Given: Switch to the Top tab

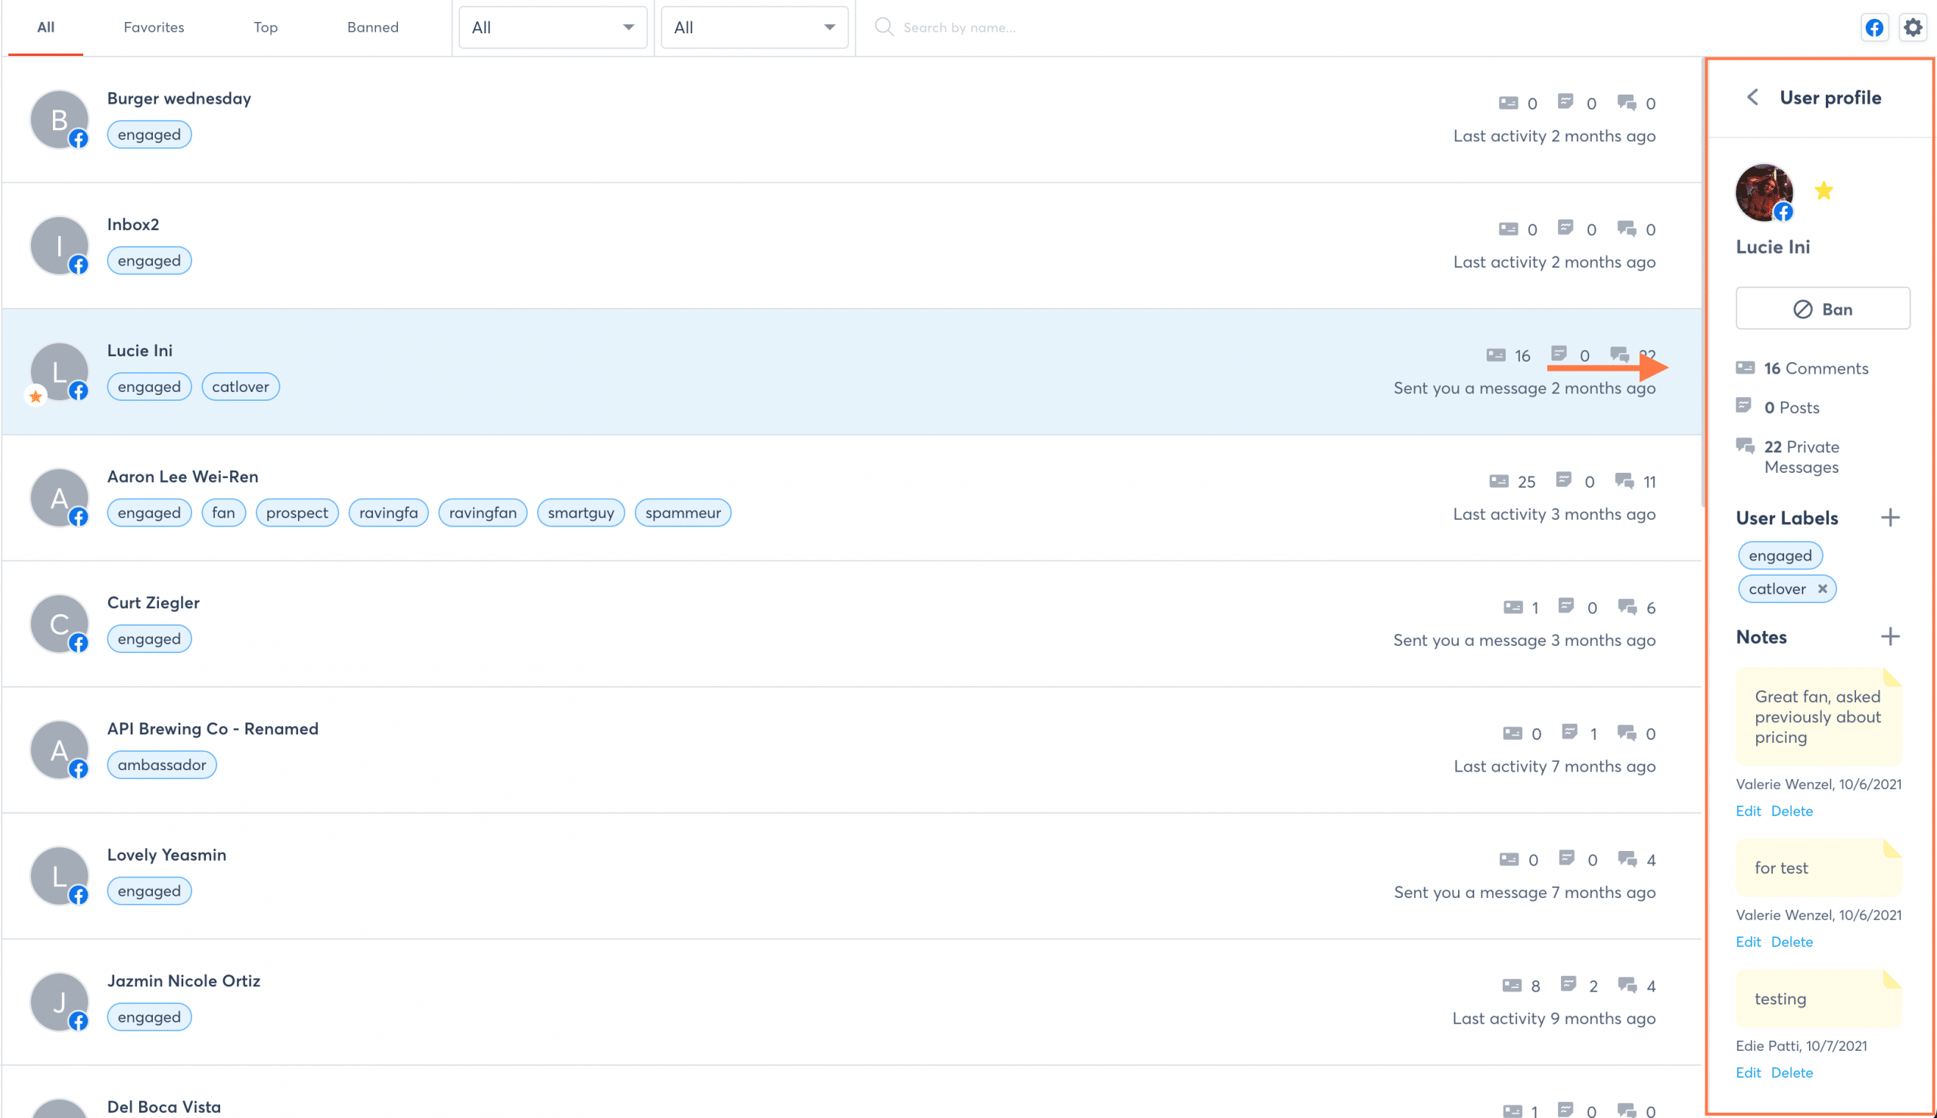Looking at the screenshot, I should tap(265, 28).
